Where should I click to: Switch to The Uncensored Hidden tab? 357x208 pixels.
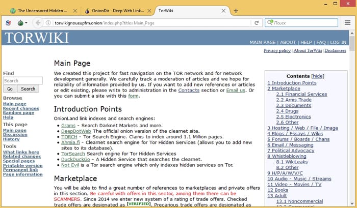(x=41, y=10)
